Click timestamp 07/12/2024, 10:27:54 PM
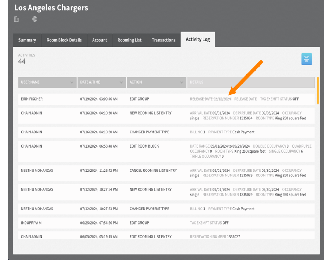The width and height of the screenshot is (333, 260). 99,189
